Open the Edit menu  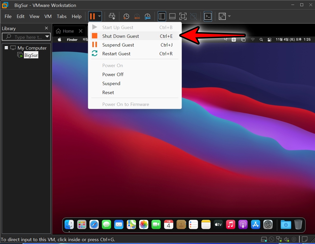pos(21,16)
